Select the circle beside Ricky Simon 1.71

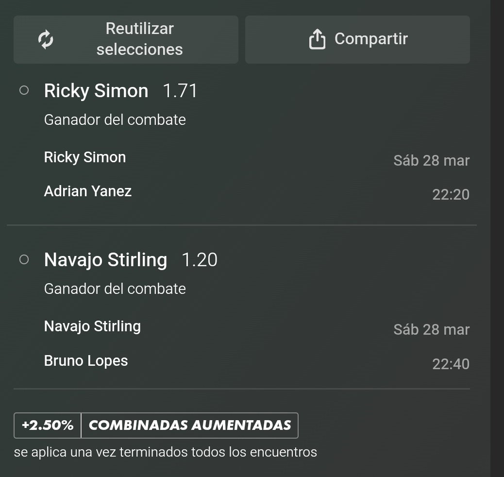click(x=24, y=90)
